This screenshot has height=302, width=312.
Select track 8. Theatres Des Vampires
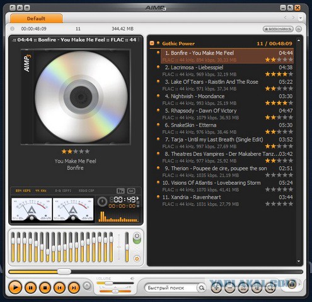click(227, 157)
